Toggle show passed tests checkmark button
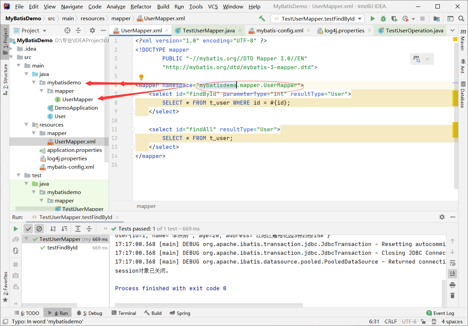Screen dimensions: 468x326 tap(28, 229)
